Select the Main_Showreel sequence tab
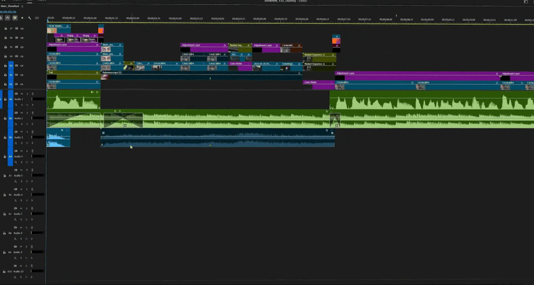Screen dimensions: 534x285 pos(10,6)
